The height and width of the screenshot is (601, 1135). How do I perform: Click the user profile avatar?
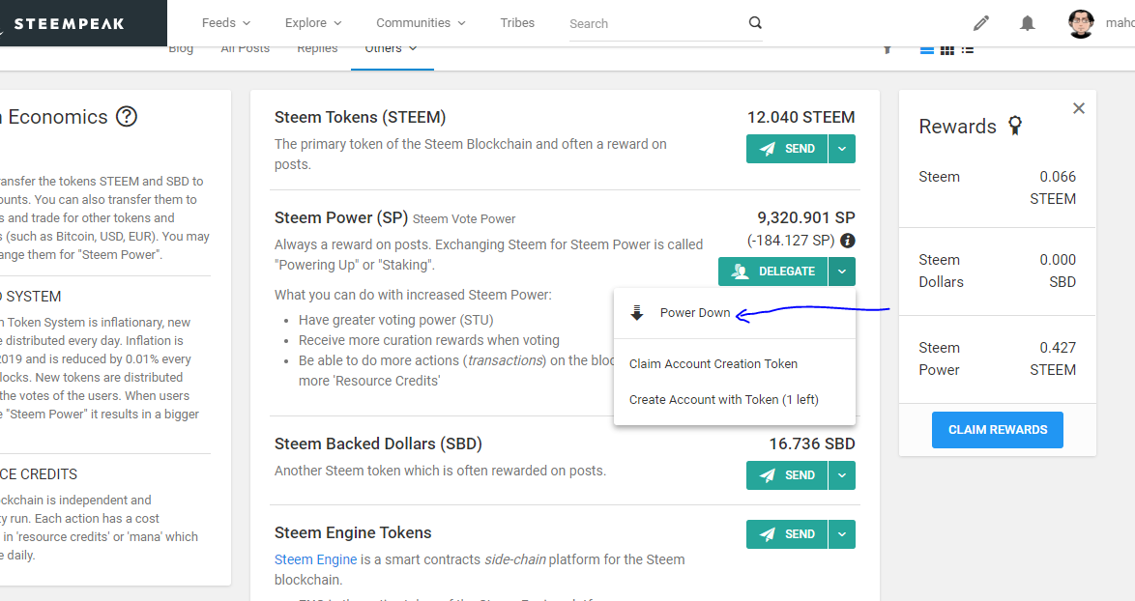tap(1081, 23)
